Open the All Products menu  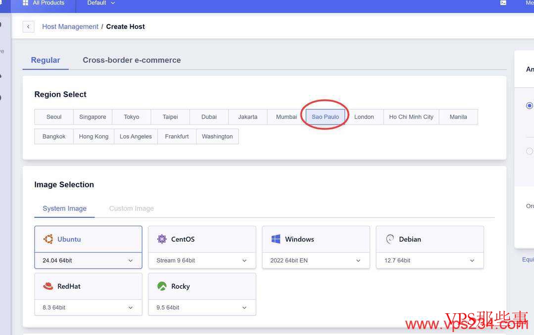pyautogui.click(x=44, y=3)
